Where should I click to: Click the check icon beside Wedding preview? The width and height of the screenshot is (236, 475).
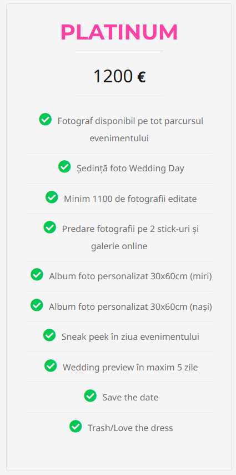click(x=51, y=365)
